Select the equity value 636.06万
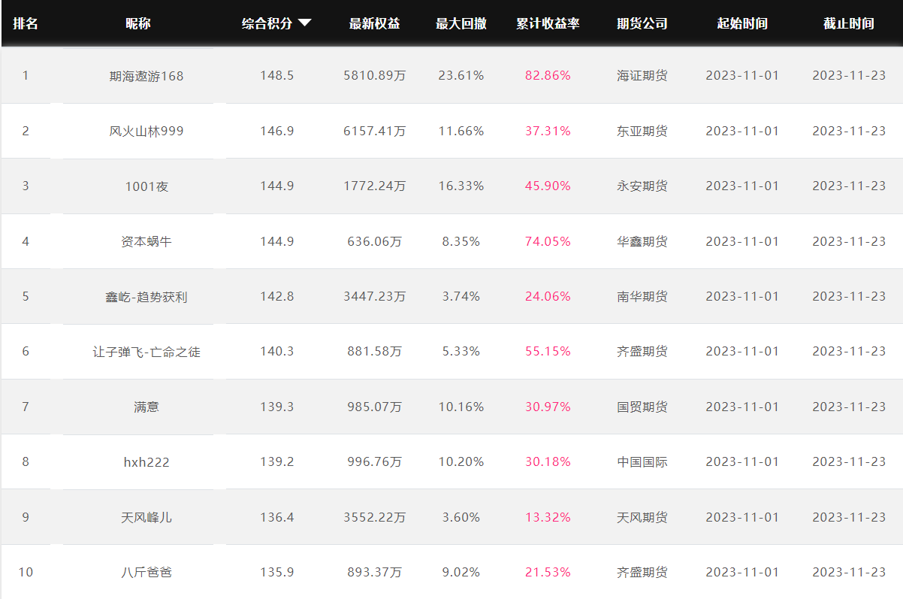The image size is (903, 599). click(x=374, y=241)
